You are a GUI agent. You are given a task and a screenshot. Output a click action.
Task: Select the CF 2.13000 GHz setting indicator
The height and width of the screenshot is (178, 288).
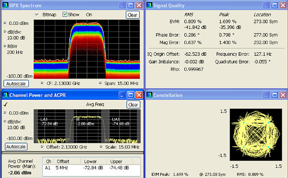tap(42, 83)
